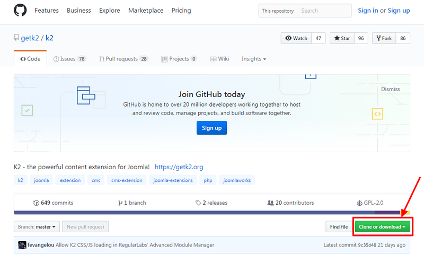Click the php topic tag
424x254 pixels.
pos(208,180)
